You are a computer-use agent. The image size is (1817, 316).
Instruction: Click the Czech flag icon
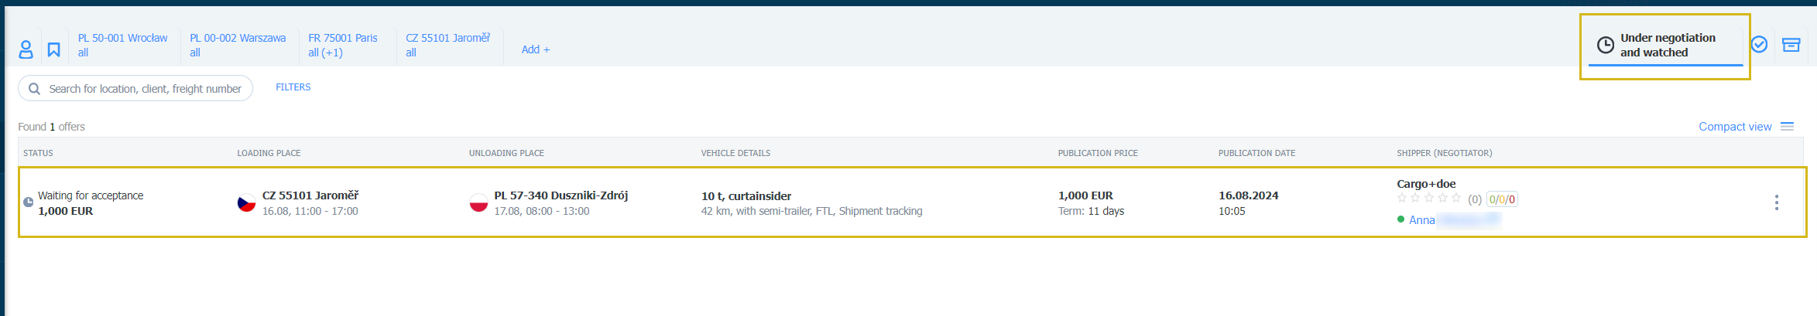pyautogui.click(x=246, y=203)
